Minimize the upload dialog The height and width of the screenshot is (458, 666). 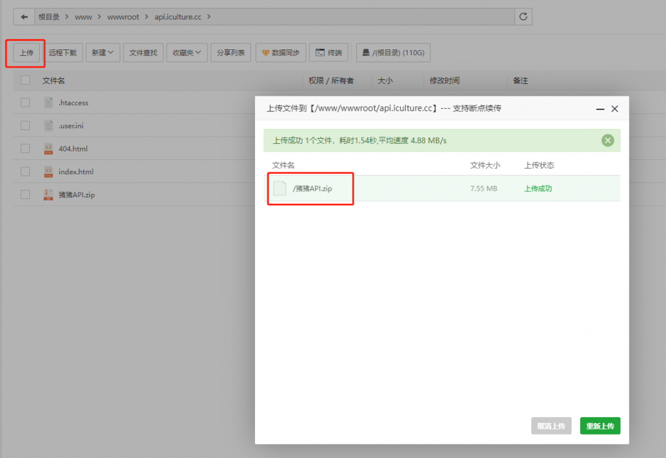(600, 109)
